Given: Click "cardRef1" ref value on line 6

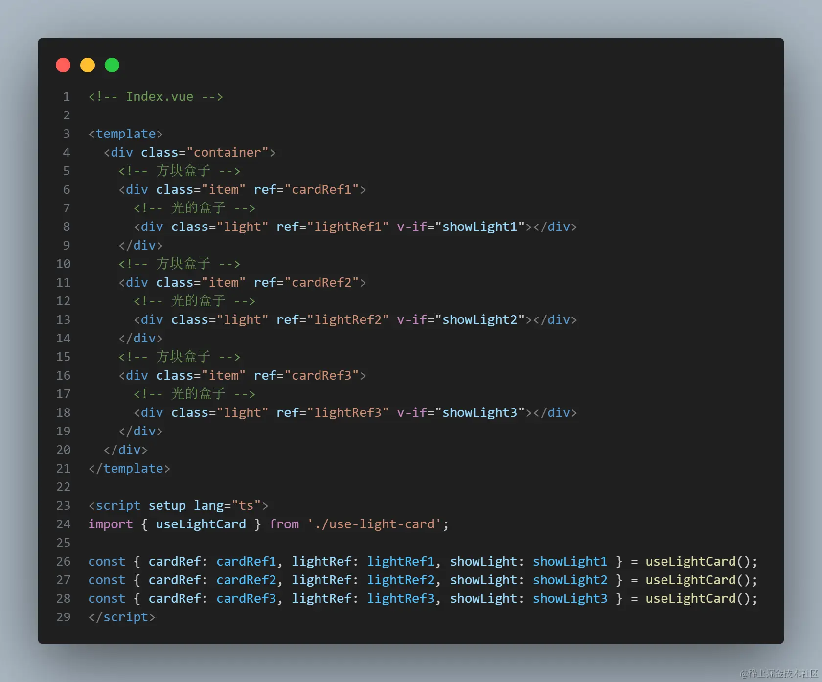Looking at the screenshot, I should click(321, 190).
